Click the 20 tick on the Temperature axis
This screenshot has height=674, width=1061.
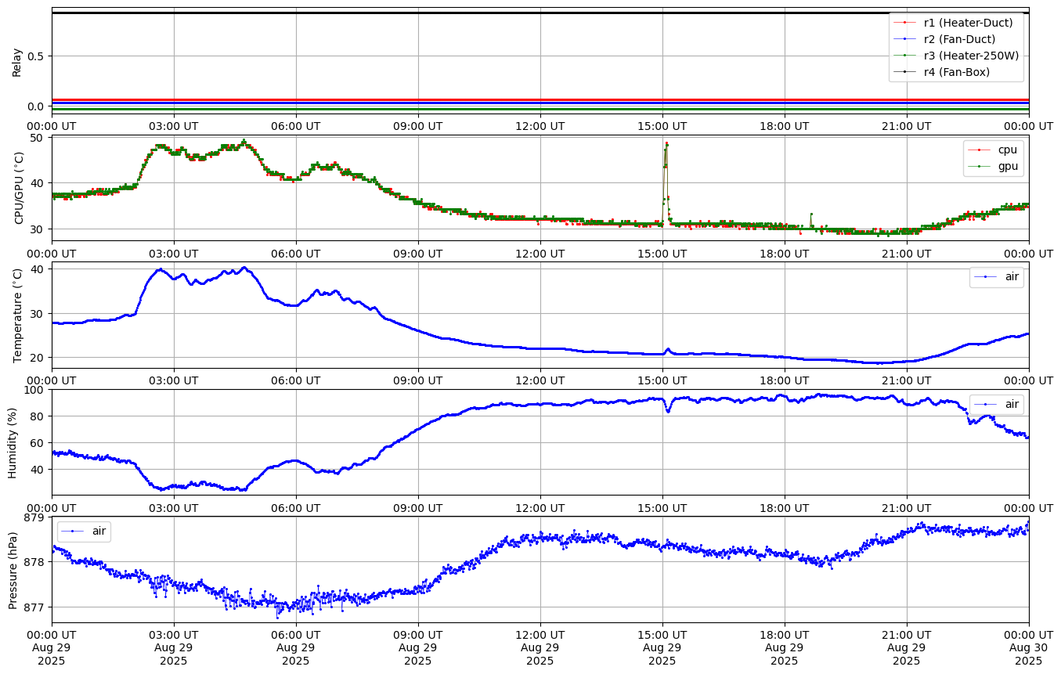(x=38, y=358)
